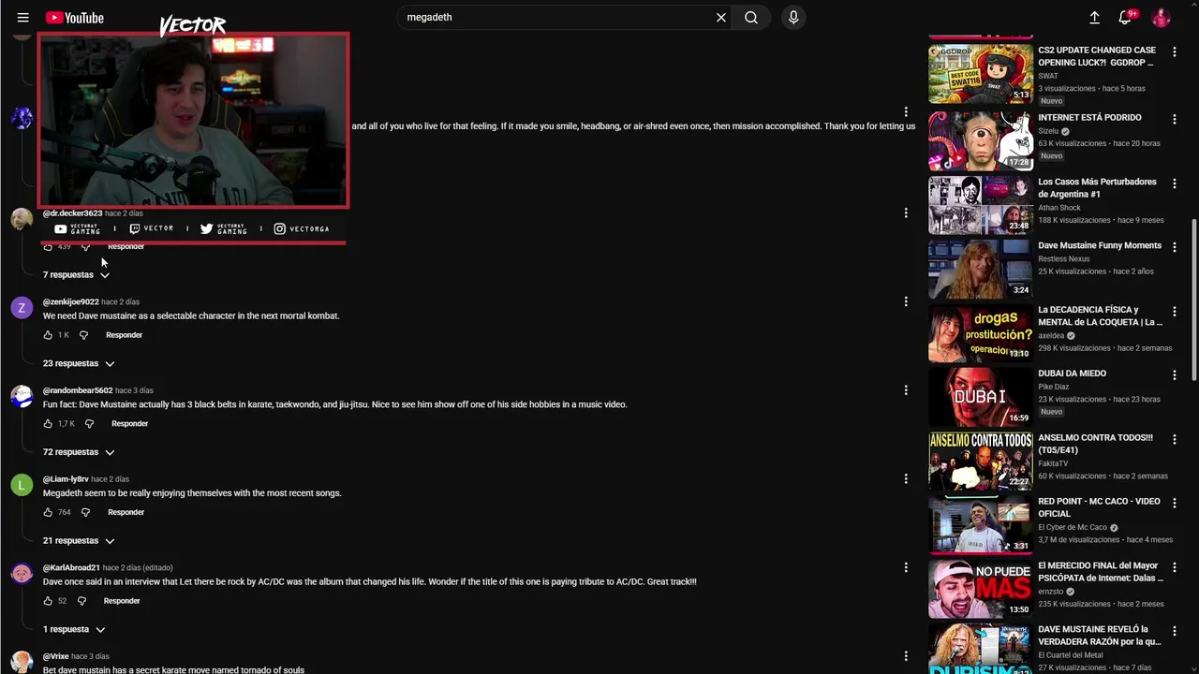Open @Vrixe channel link

coord(56,657)
